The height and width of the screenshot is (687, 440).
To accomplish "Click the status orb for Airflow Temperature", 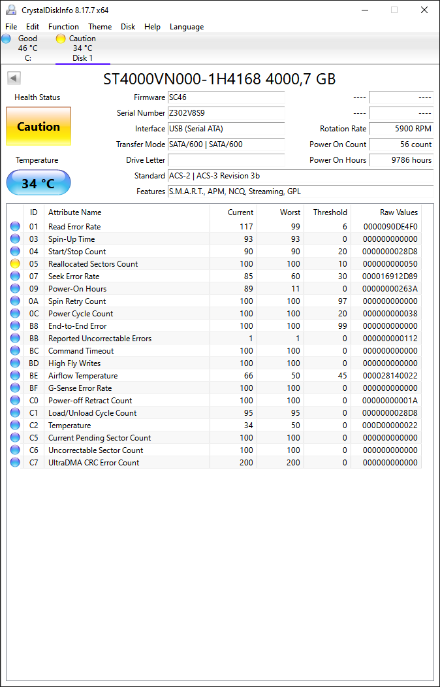I will point(15,375).
